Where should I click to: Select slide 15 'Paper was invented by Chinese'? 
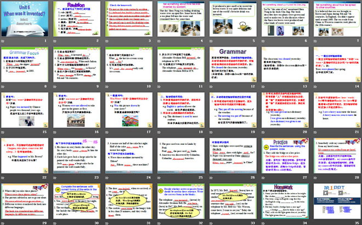(25, 110)
